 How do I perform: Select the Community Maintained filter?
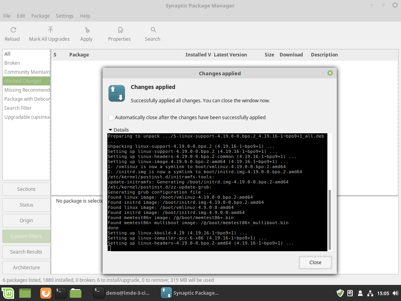[26, 72]
